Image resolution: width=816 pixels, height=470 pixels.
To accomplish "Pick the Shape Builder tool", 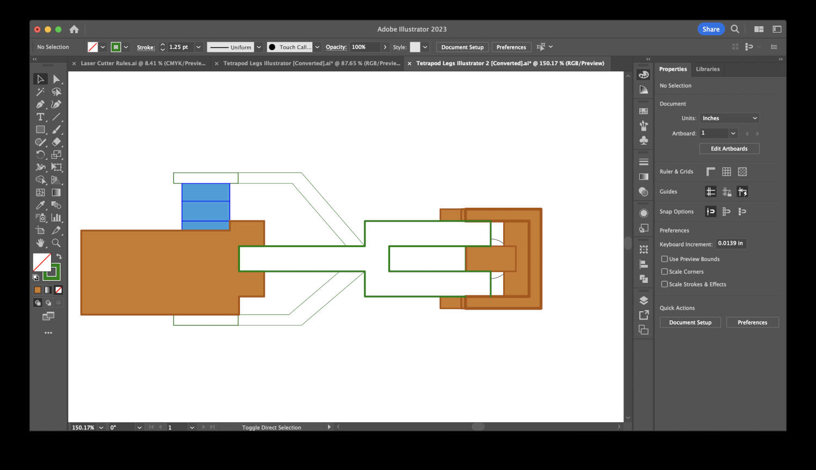I will click(x=40, y=180).
